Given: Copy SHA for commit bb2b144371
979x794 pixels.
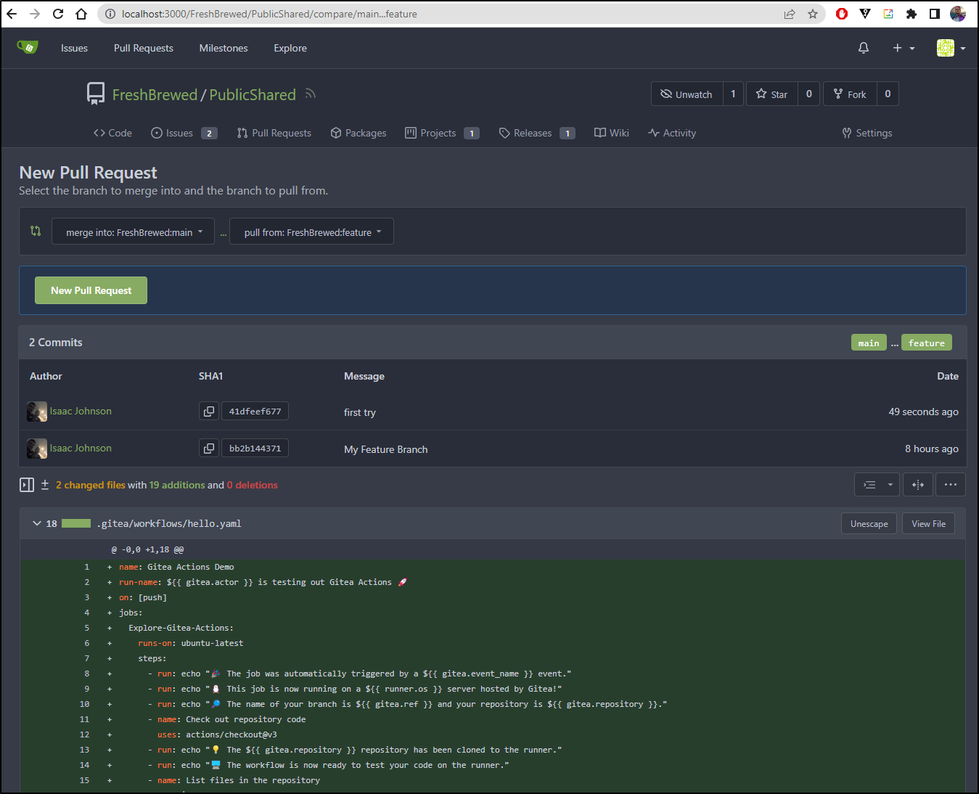Looking at the screenshot, I should [x=209, y=449].
